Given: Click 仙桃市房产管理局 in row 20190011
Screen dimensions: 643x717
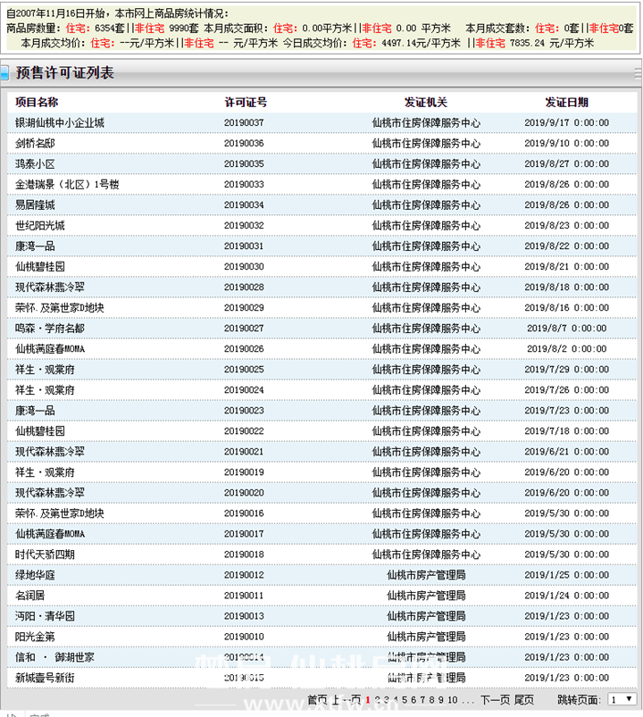Looking at the screenshot, I should point(426,596).
